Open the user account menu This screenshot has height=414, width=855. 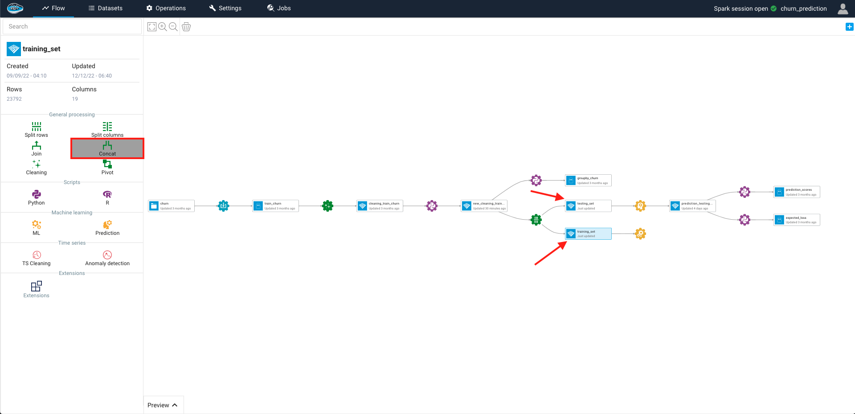843,8
